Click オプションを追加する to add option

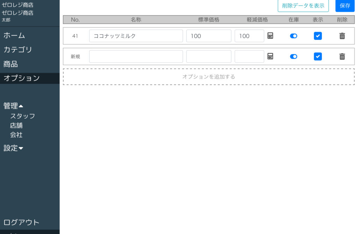click(209, 77)
